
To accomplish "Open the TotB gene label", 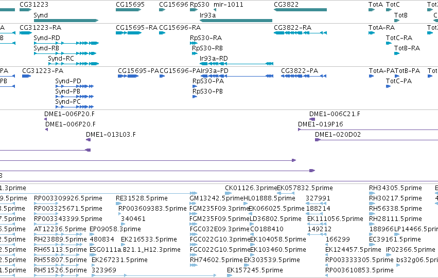I will click(401, 15).
